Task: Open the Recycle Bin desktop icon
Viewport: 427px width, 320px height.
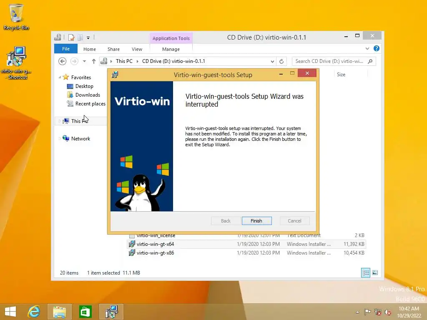Action: point(16,17)
